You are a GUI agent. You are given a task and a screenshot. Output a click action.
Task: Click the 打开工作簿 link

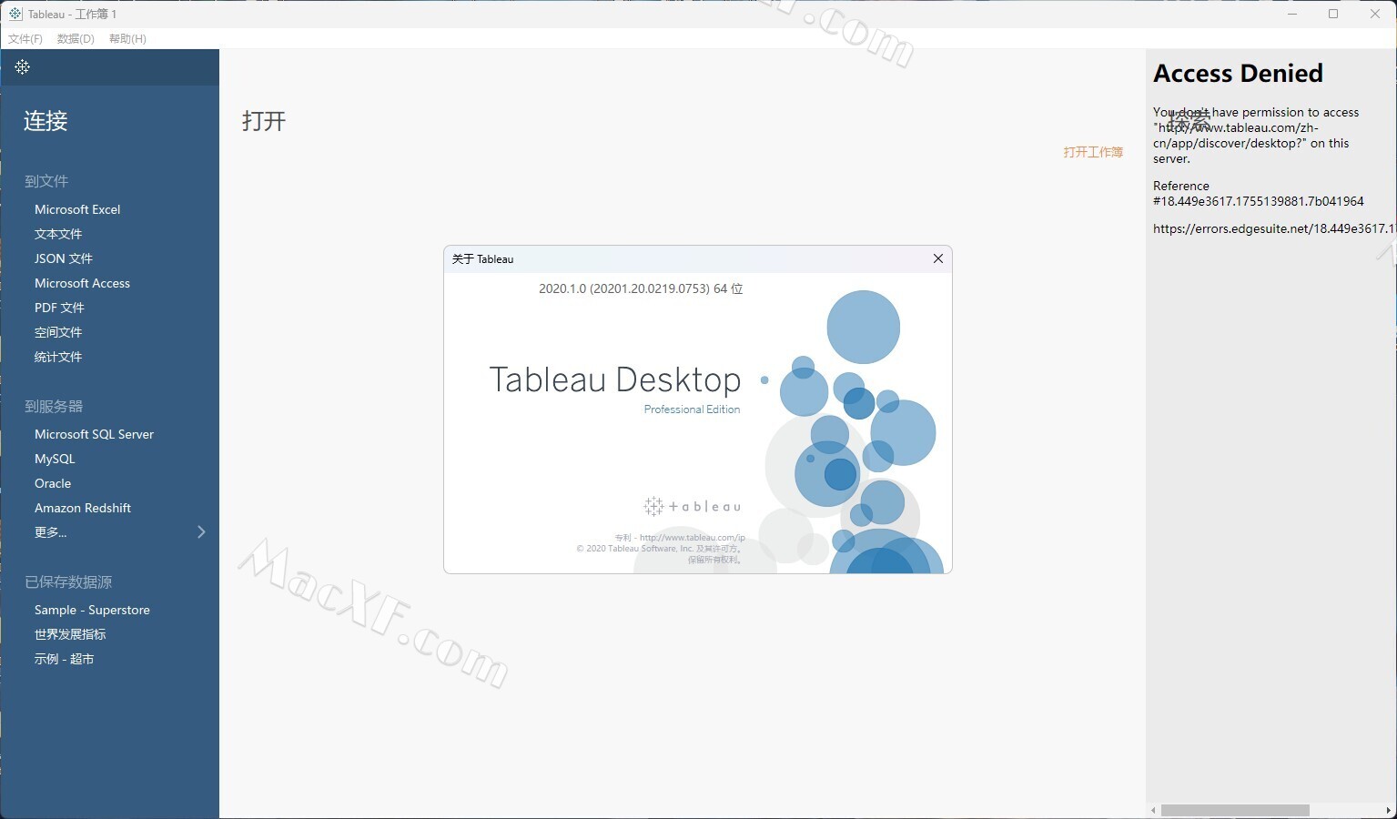(x=1093, y=152)
